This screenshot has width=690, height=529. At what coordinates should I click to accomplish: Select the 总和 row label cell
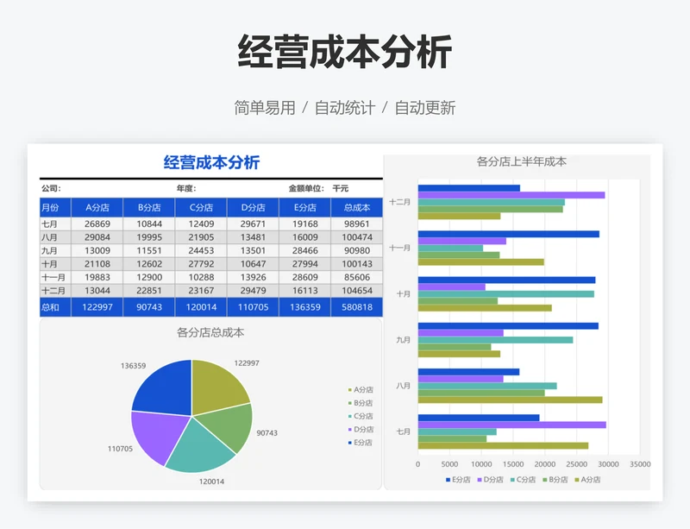pyautogui.click(x=50, y=307)
